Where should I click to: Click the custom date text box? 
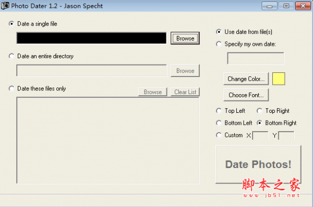(256, 58)
